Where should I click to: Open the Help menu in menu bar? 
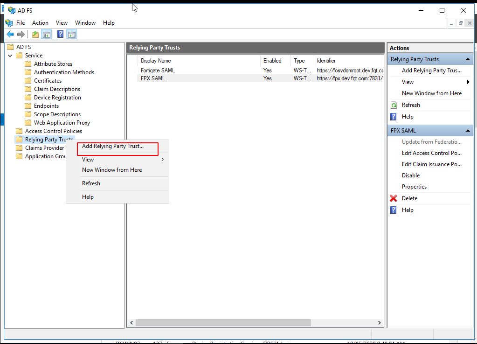[x=109, y=23]
